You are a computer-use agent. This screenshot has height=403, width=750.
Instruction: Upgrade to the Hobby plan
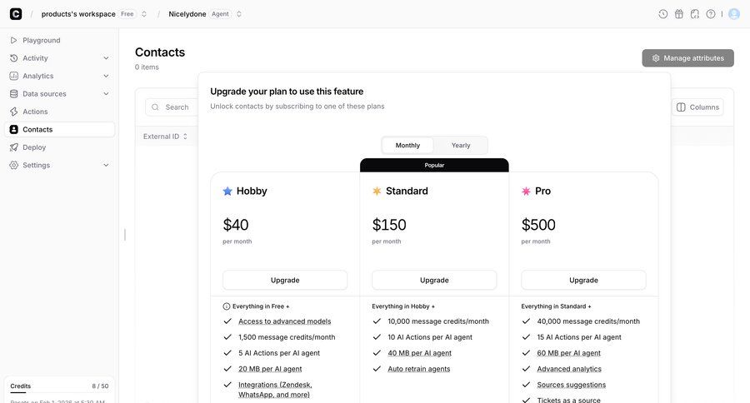[285, 280]
